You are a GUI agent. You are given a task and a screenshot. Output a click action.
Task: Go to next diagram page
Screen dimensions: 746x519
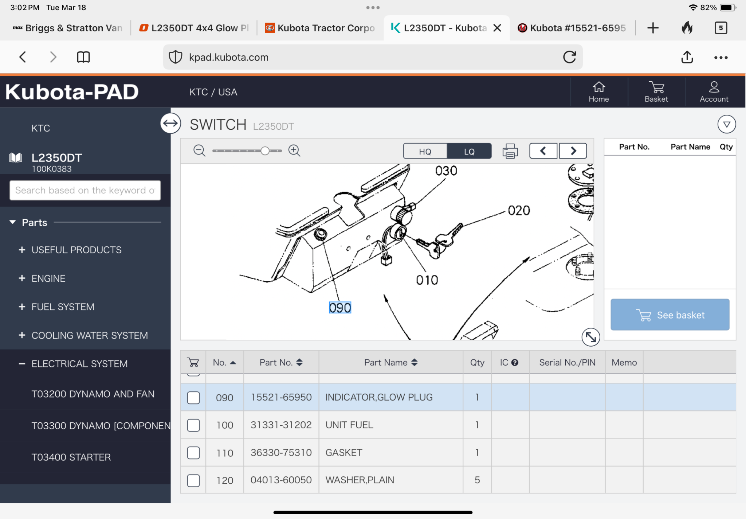click(573, 151)
